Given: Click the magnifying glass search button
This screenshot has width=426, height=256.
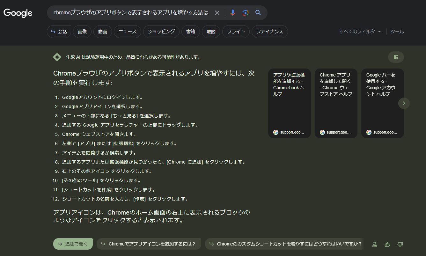Looking at the screenshot, I should [258, 13].
